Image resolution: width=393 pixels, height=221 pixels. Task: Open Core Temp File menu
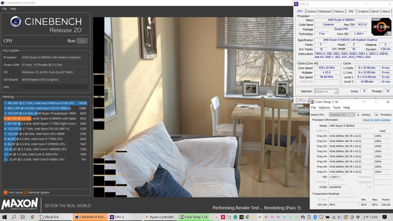tap(313, 107)
